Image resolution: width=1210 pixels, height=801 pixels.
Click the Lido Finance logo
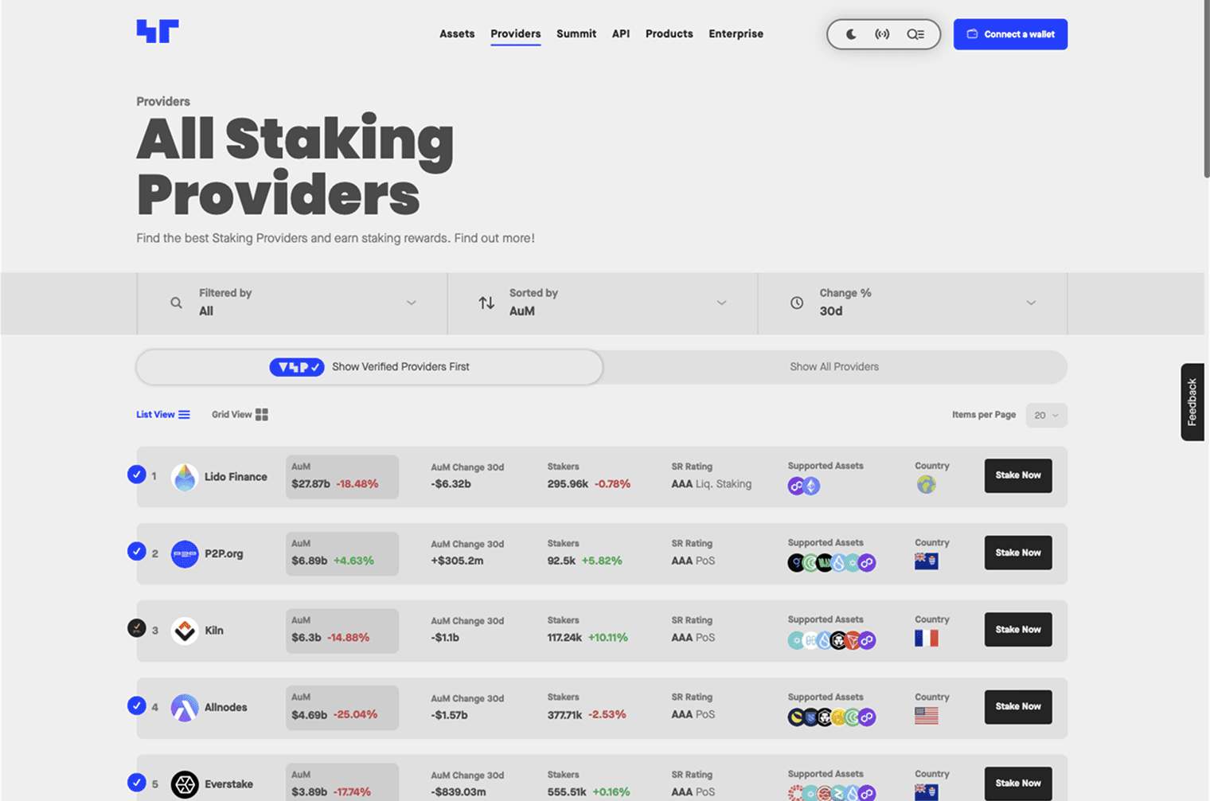click(185, 477)
